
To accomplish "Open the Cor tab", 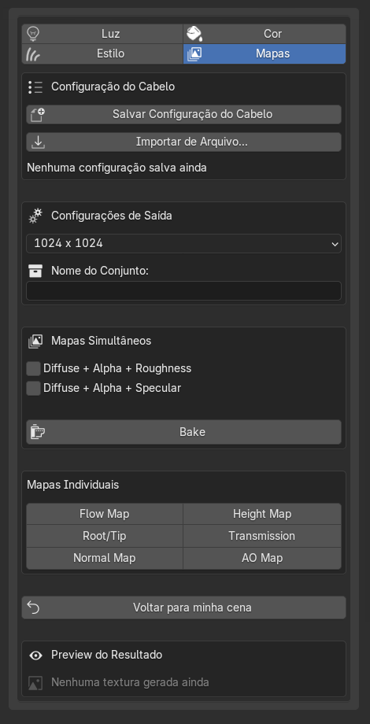I will [x=265, y=34].
